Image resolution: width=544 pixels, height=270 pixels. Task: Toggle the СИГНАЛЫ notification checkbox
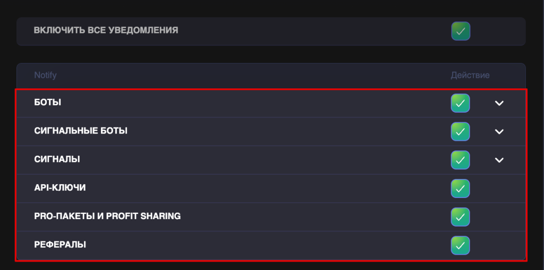coord(460,160)
